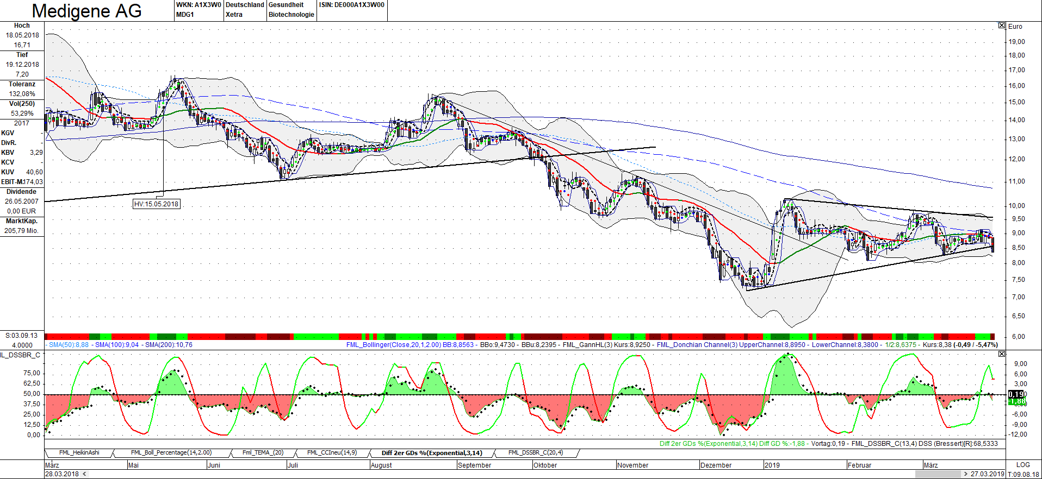Image resolution: width=1042 pixels, height=479 pixels.
Task: Click the KBV value 3,29
Action: [36, 153]
